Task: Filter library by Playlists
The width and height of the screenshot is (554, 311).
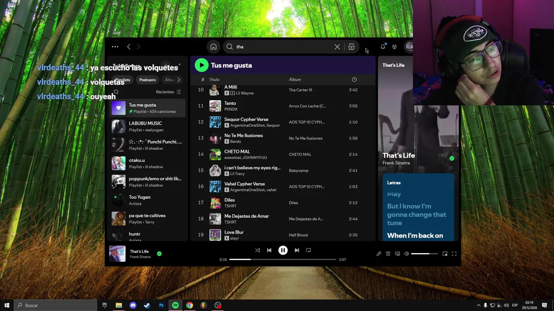Action: 122,79
